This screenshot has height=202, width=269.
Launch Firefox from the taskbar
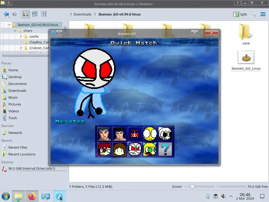click(x=32, y=196)
